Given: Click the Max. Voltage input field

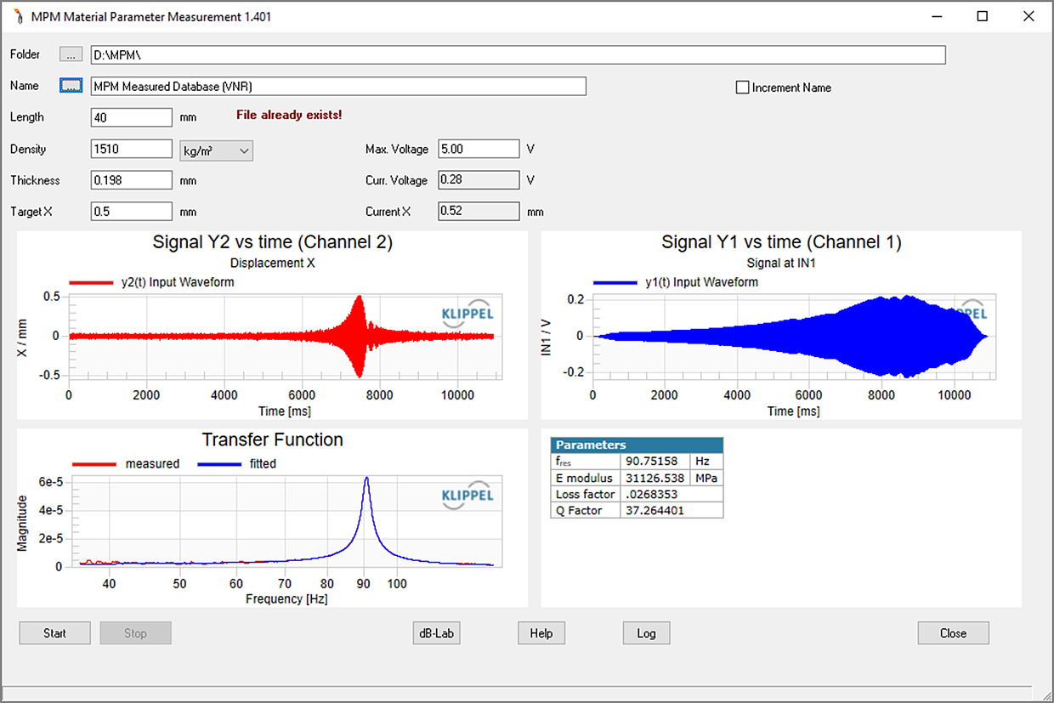Looking at the screenshot, I should point(478,149).
